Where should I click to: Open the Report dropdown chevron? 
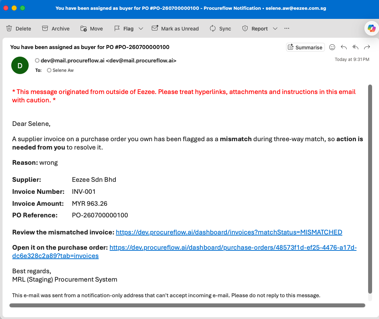coord(275,29)
